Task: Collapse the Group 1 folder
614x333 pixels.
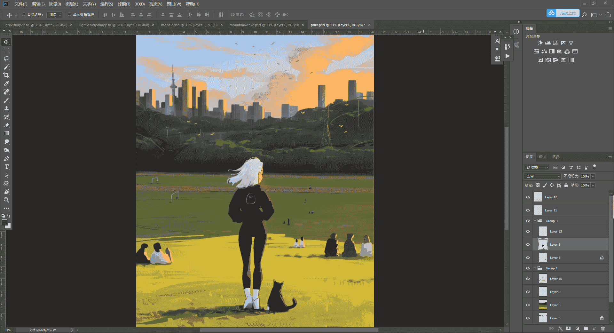Action: point(535,268)
